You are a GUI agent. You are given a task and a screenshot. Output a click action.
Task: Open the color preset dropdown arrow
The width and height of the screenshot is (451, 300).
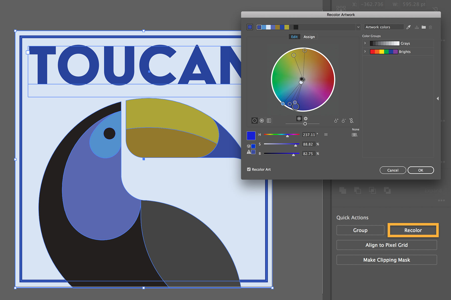coord(358,27)
